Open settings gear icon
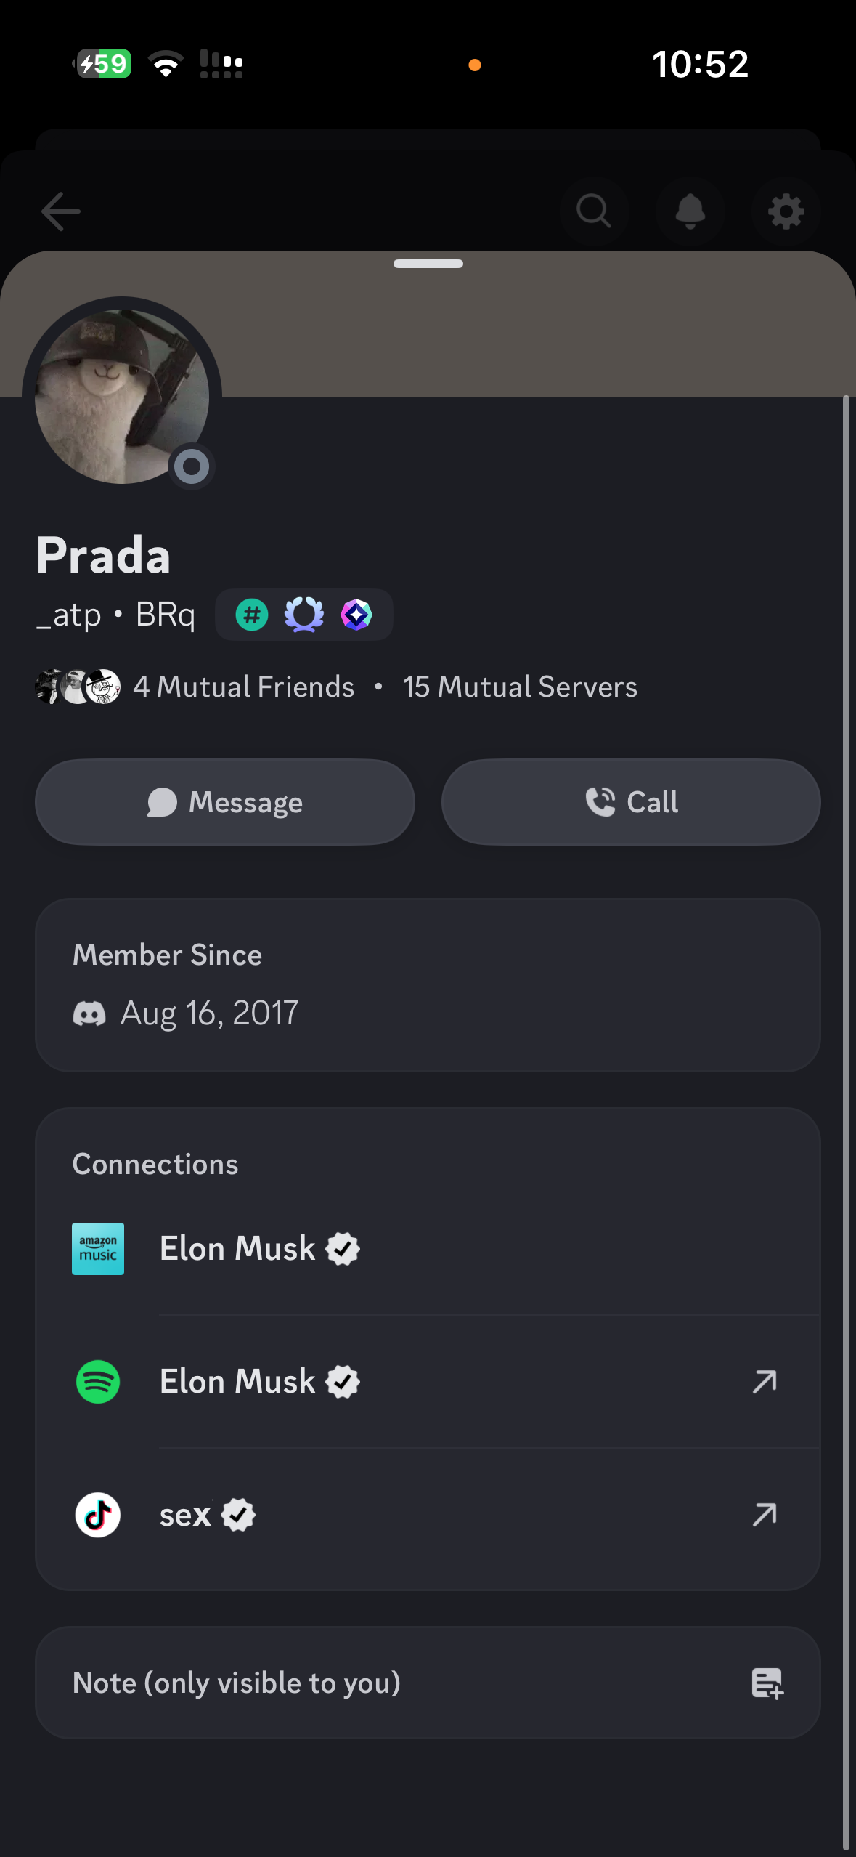 pos(786,212)
